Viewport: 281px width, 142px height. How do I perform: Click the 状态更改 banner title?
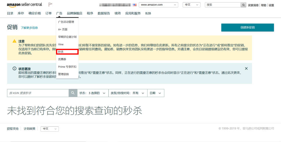pyautogui.click(x=24, y=69)
